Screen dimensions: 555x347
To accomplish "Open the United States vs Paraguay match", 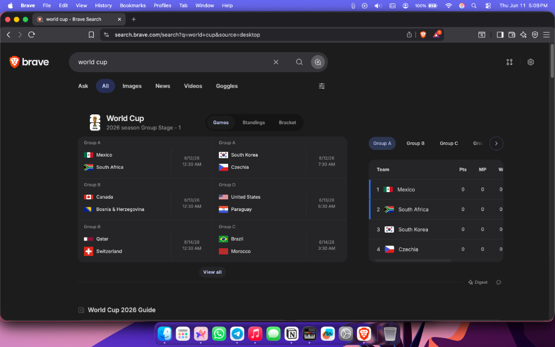I will click(x=280, y=200).
